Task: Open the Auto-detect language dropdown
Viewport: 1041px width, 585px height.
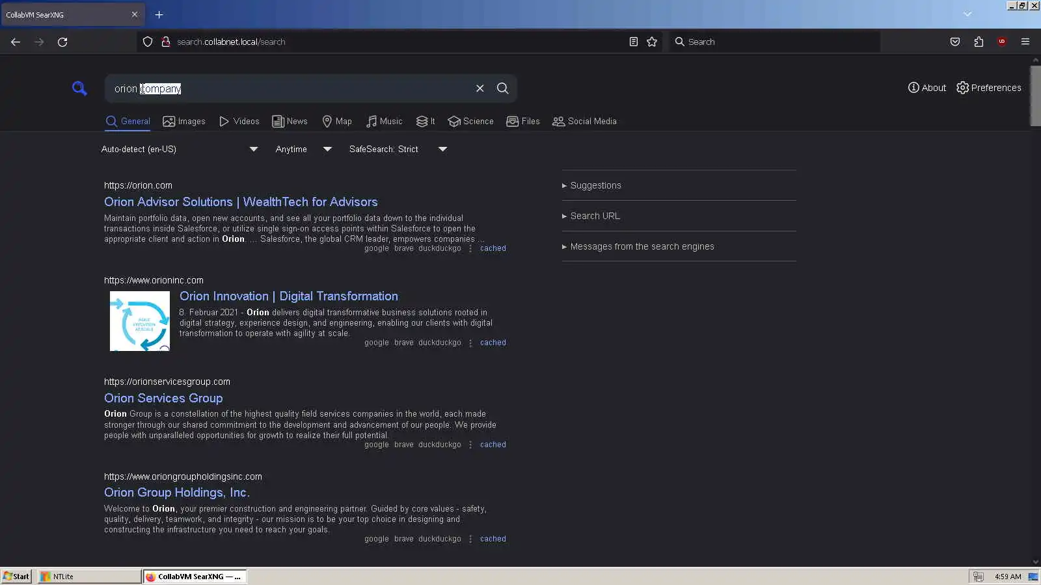Action: coord(180,149)
